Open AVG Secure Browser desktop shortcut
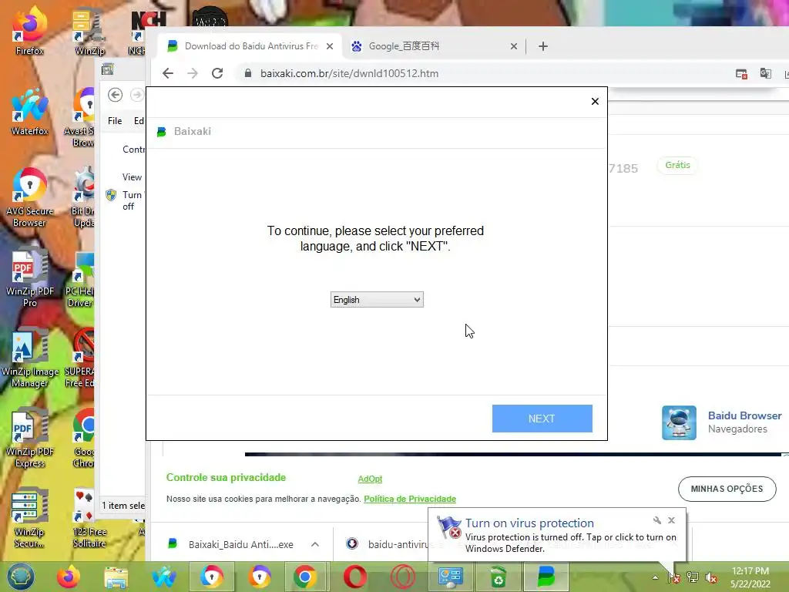Viewport: 789px width, 592px height. (x=29, y=197)
